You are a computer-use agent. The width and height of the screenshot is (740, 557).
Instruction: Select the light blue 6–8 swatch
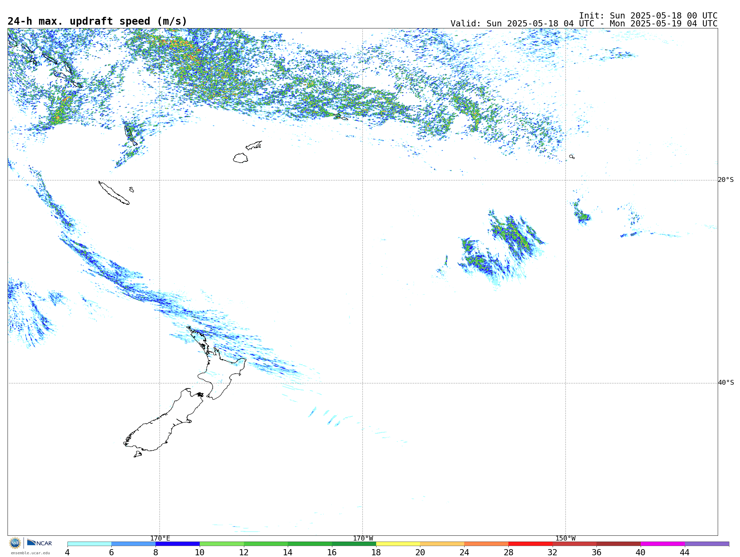[x=134, y=544]
